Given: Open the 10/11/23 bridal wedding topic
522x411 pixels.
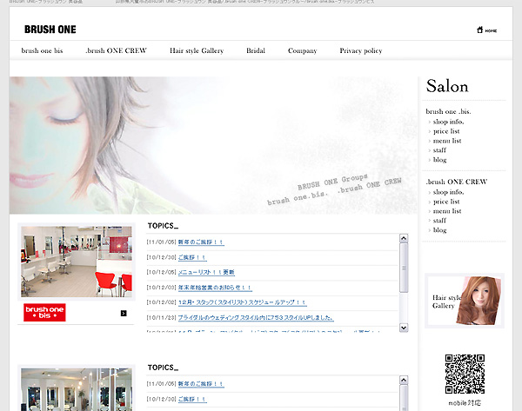Looking at the screenshot, I should point(256,318).
